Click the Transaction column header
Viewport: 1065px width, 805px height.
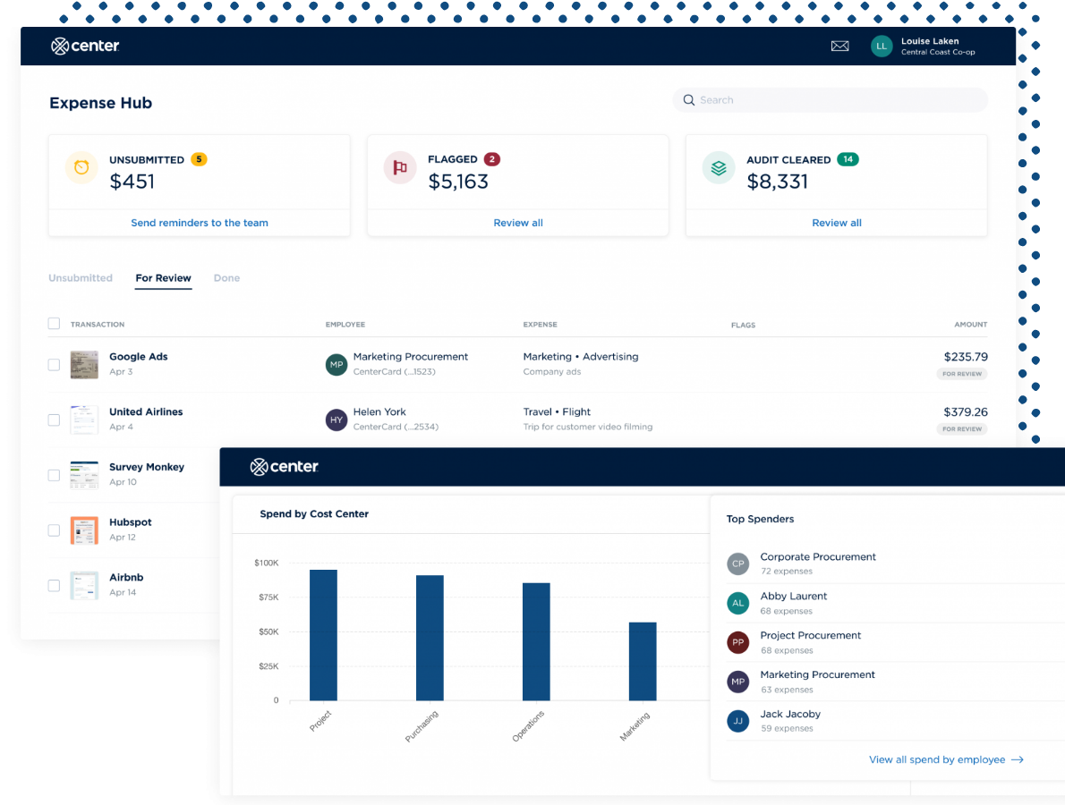click(x=98, y=325)
